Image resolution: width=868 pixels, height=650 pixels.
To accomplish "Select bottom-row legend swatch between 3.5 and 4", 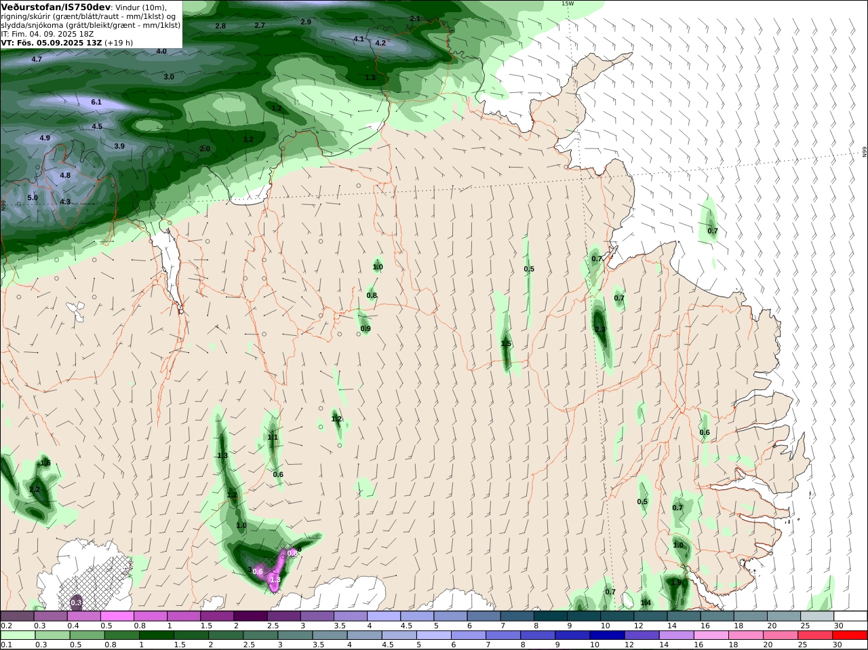I will (330, 635).
